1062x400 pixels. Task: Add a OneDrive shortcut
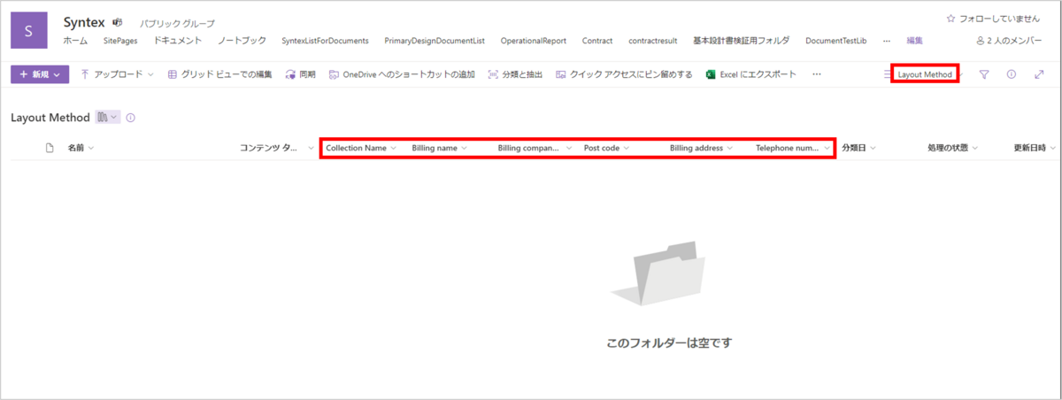click(x=402, y=75)
